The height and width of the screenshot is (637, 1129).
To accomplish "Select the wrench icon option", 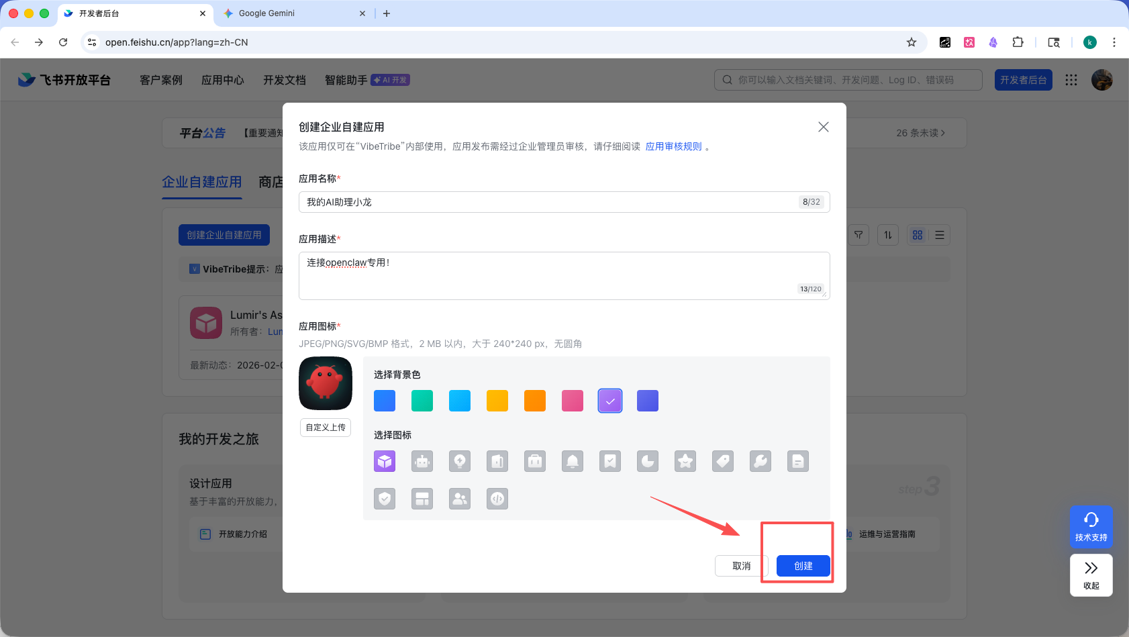I will (760, 461).
